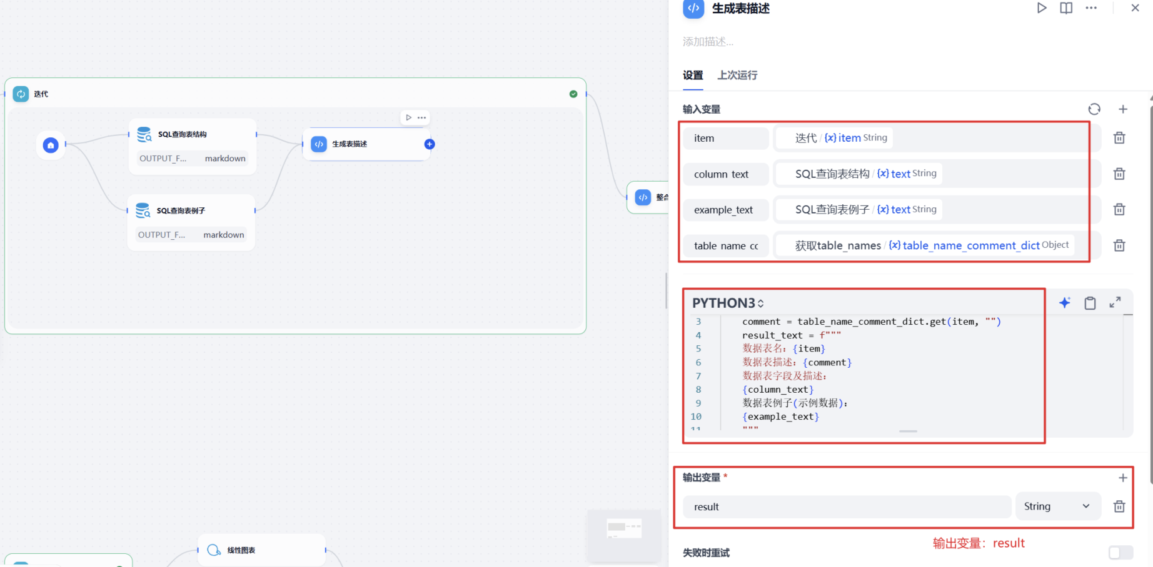Click the 添加描述 description field
Image resolution: width=1153 pixels, height=567 pixels.
pyautogui.click(x=708, y=42)
